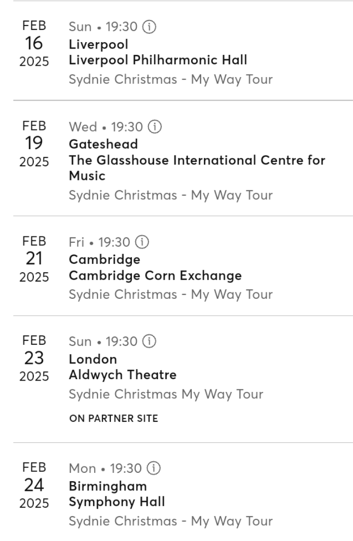Click FEB 24 2025 date block
This screenshot has height=541, width=353.
coord(34,486)
